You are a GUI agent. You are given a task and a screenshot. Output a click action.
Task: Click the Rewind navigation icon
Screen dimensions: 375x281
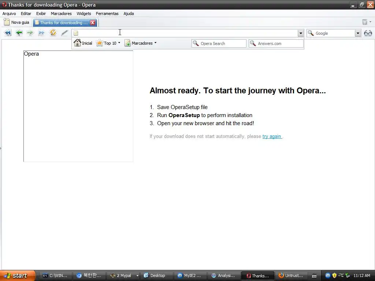click(x=8, y=33)
